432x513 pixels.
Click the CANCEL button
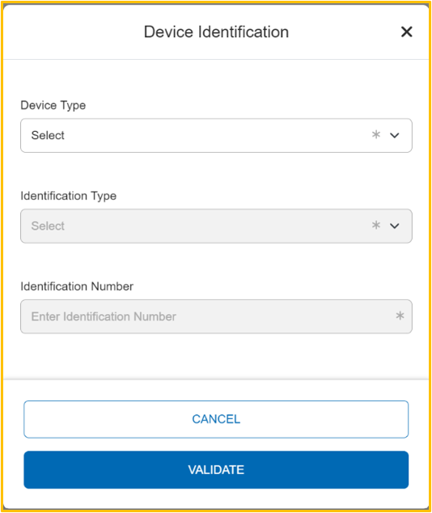[216, 419]
